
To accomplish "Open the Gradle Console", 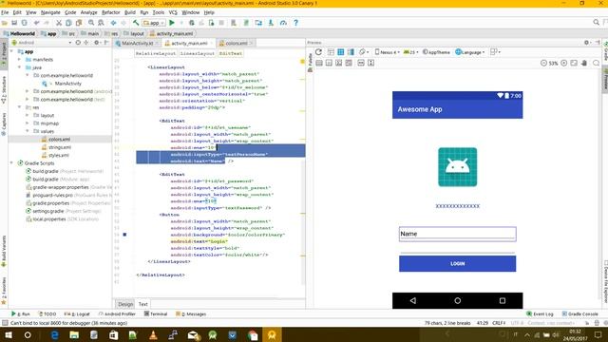I will [579, 314].
